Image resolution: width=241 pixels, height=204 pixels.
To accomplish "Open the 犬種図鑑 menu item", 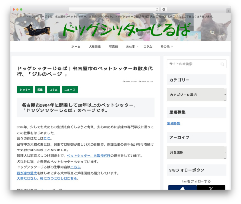I will click(94, 47).
